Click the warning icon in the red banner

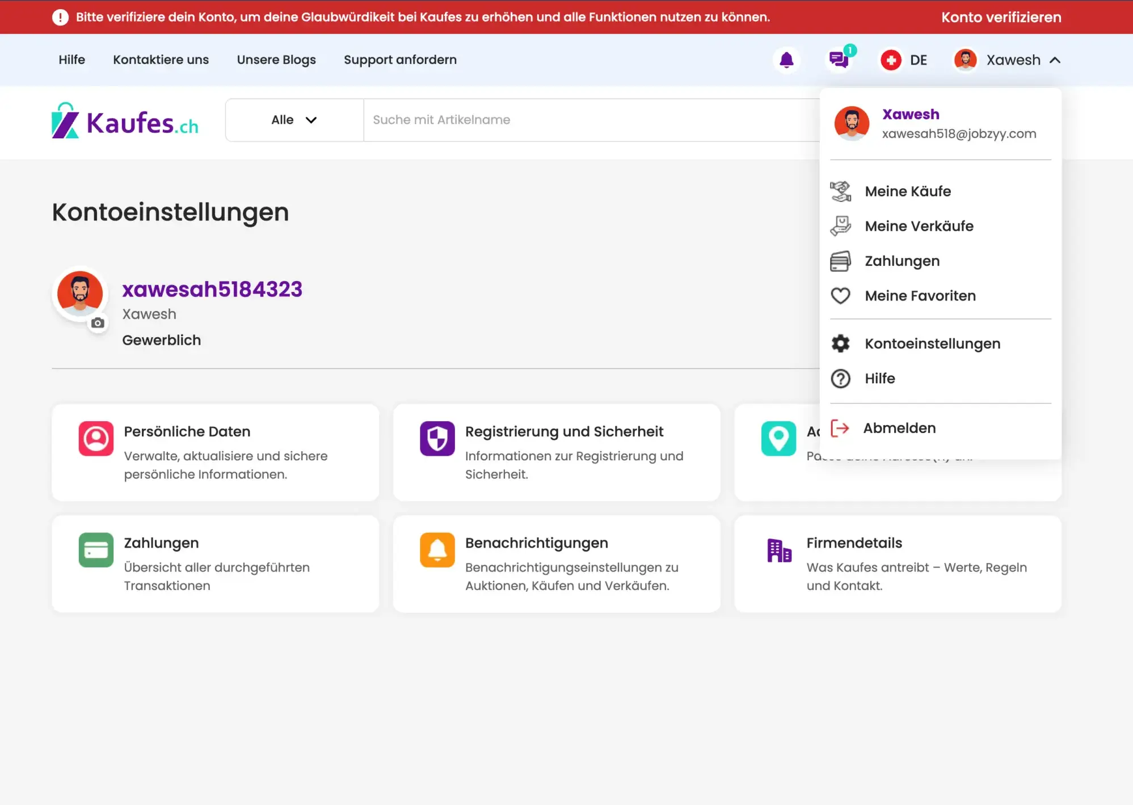tap(60, 17)
